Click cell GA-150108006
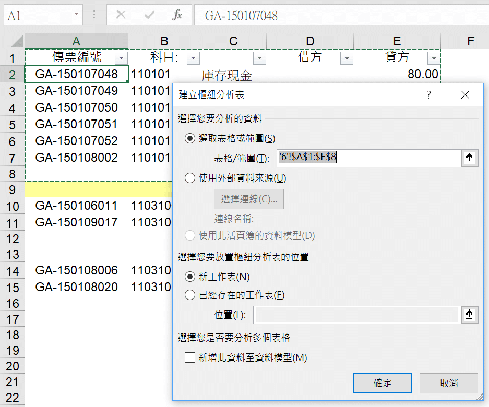This screenshot has width=489, height=407. [x=76, y=270]
